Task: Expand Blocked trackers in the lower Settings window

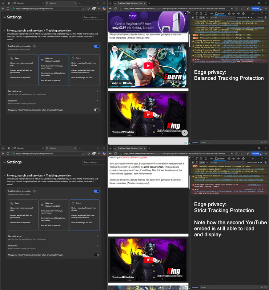Action: (53, 237)
